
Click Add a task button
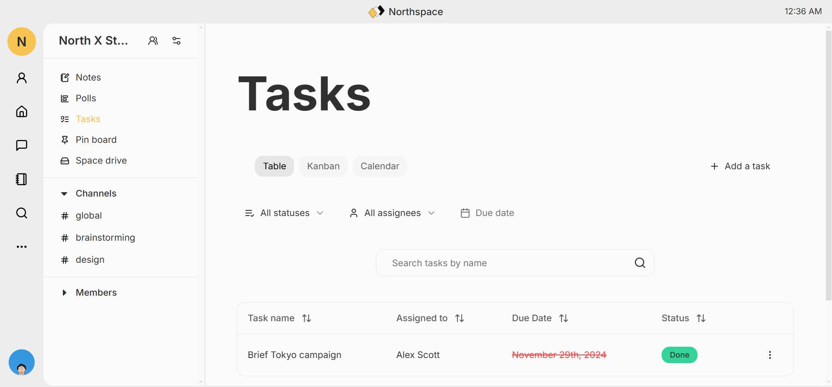pyautogui.click(x=741, y=166)
